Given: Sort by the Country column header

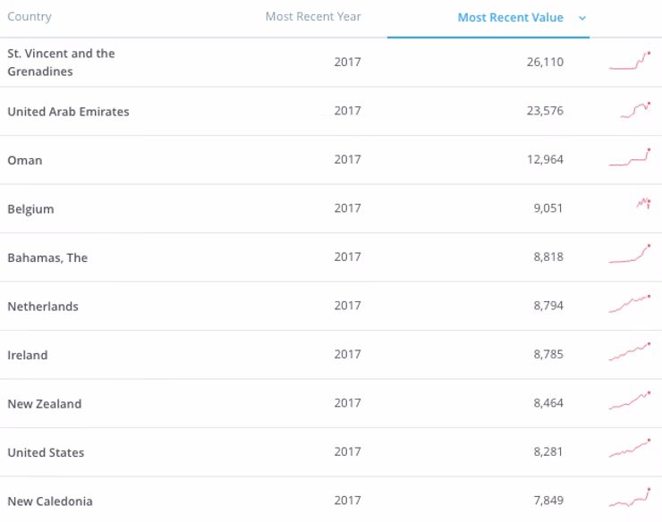Looking at the screenshot, I should coord(30,16).
